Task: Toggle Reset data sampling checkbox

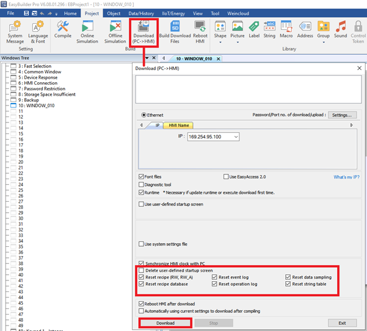Action: click(x=288, y=277)
